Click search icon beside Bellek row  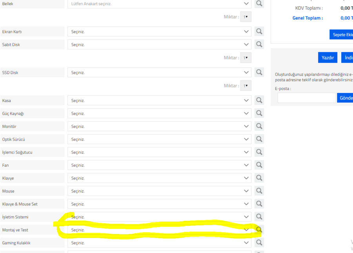pos(259,4)
